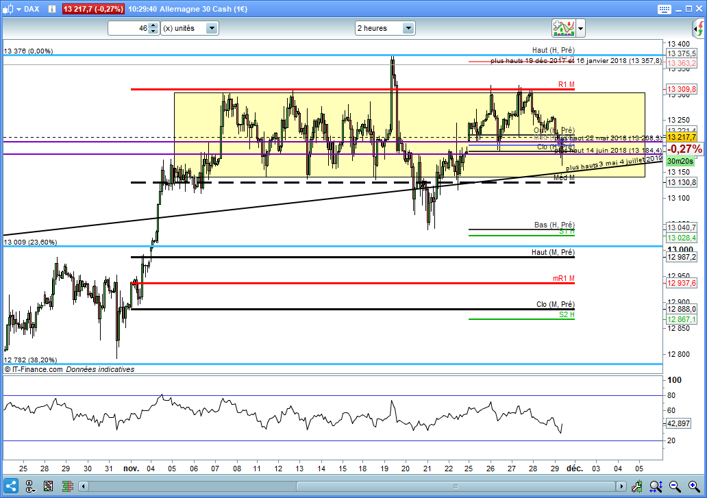The width and height of the screenshot is (707, 498).
Task: Click the left arrow of horizontal scrollbar
Action: click(x=84, y=486)
